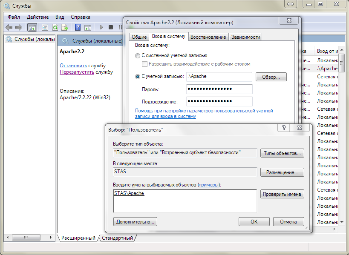This screenshot has width=349, height=255.
Task: Click the Отмена button
Action: [x=288, y=222]
